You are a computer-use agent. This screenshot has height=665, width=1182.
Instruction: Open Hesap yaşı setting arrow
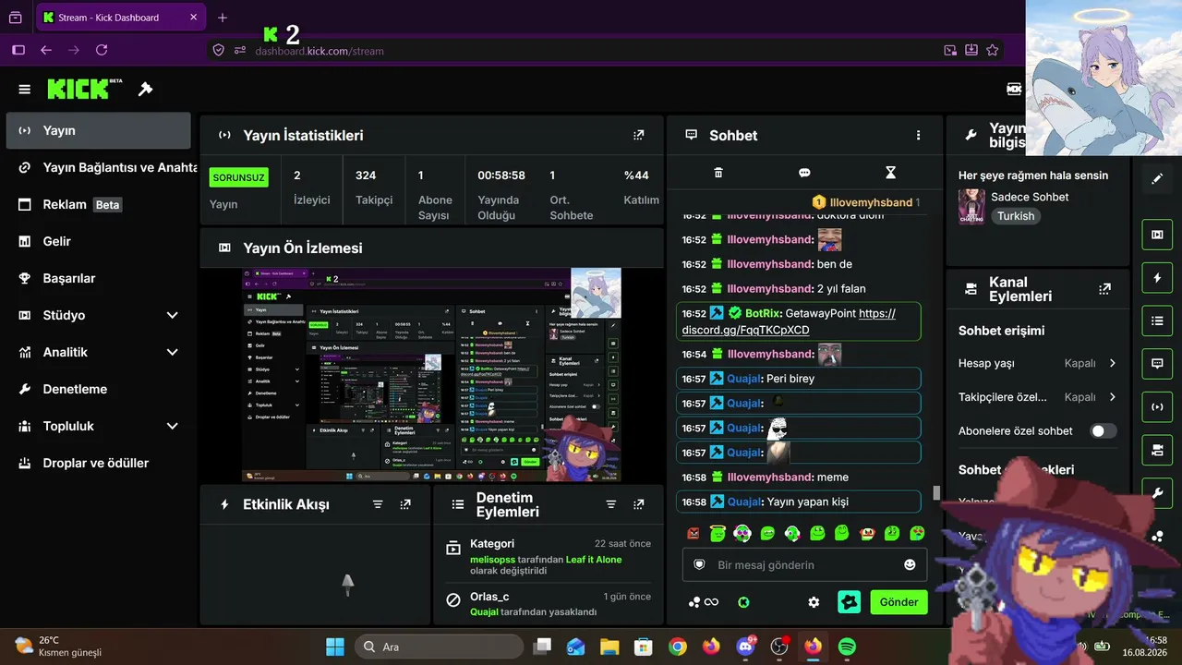click(1112, 363)
